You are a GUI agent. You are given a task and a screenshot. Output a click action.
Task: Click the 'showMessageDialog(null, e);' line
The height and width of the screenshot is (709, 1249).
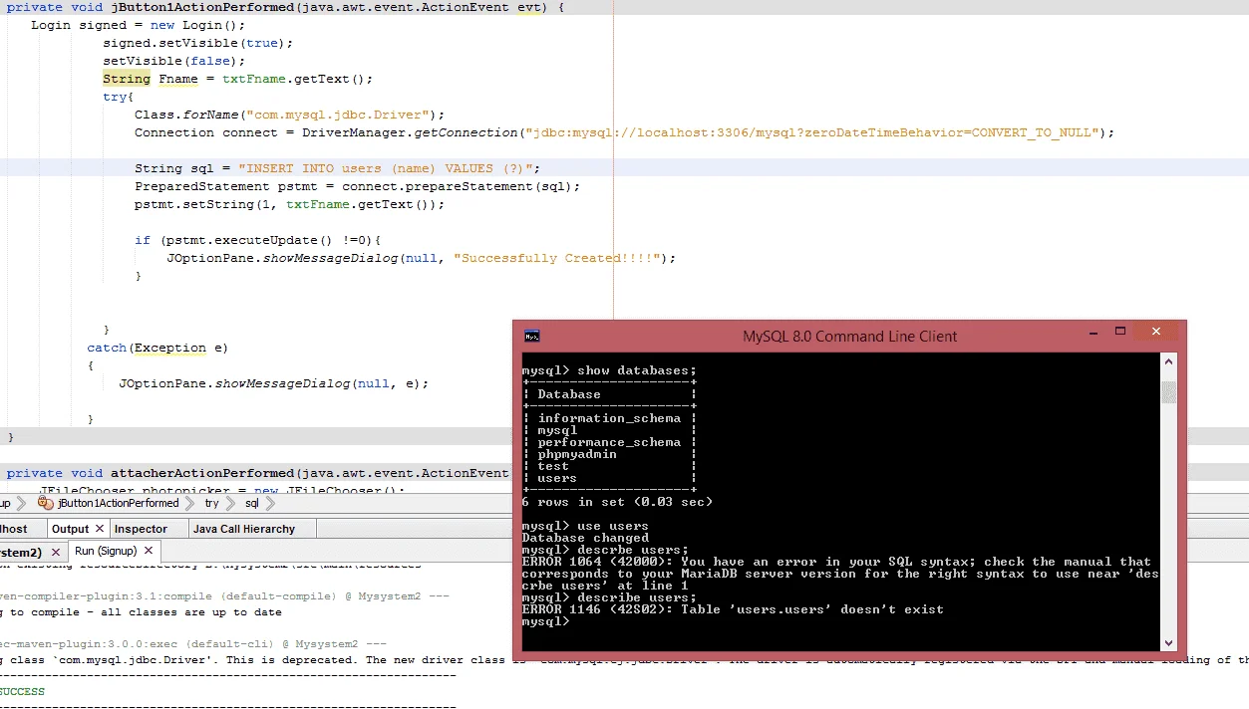[x=273, y=383]
